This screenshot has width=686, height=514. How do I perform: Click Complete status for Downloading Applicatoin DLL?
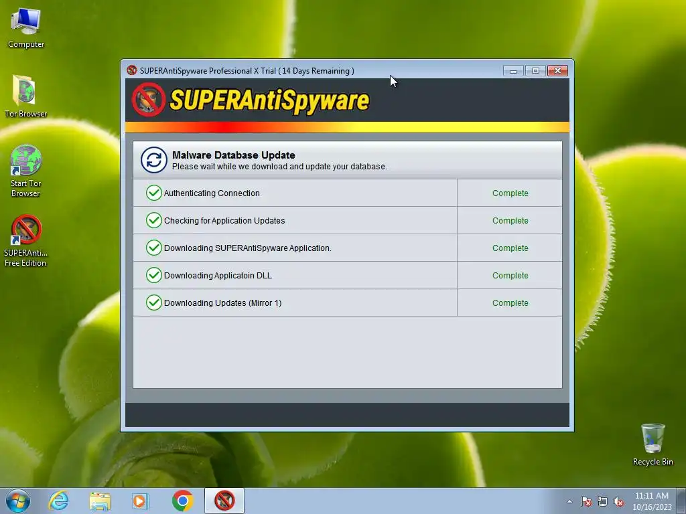[x=510, y=275]
